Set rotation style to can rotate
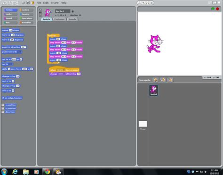This screenshot has width=223, height=175. tap(40, 9)
